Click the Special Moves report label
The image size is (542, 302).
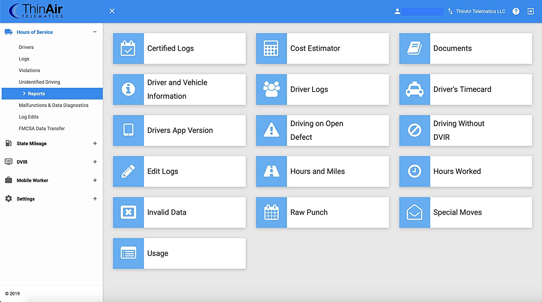(x=457, y=212)
